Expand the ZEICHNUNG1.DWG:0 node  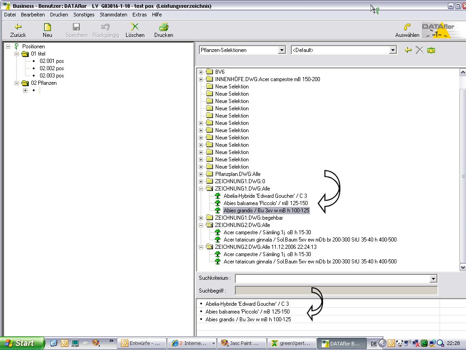pos(201,181)
